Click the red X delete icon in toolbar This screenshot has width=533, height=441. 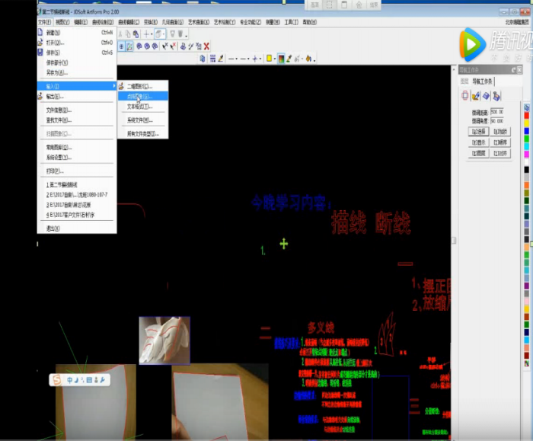tap(207, 46)
